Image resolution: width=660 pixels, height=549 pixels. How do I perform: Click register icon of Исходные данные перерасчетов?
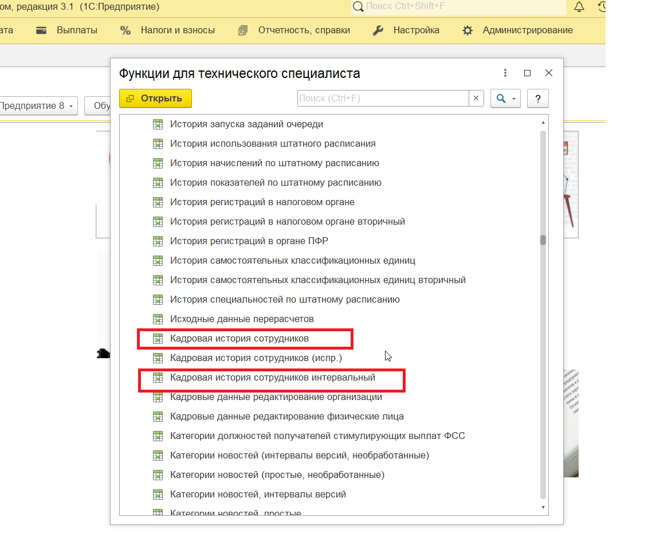tap(158, 319)
